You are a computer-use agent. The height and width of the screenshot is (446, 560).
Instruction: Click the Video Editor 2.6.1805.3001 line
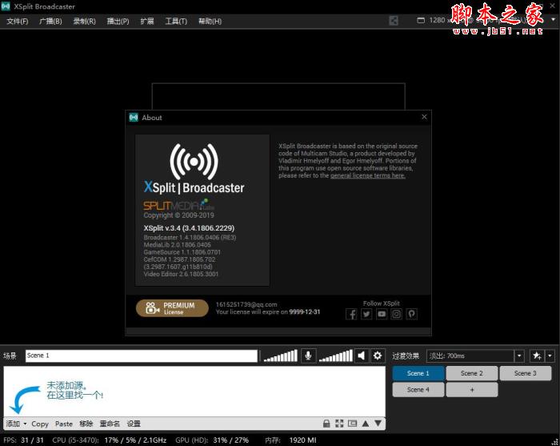pyautogui.click(x=181, y=274)
